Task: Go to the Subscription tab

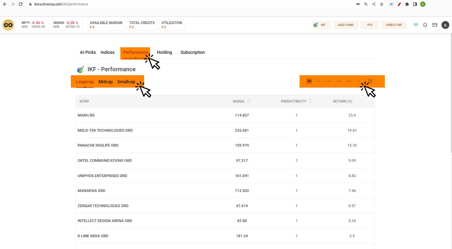Action: 193,53
